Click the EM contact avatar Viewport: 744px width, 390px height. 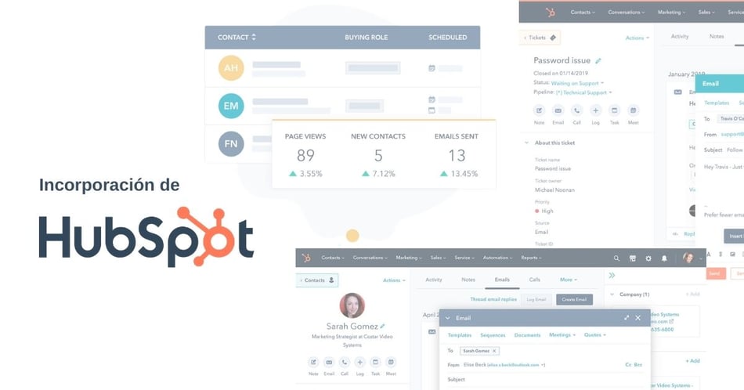point(231,105)
